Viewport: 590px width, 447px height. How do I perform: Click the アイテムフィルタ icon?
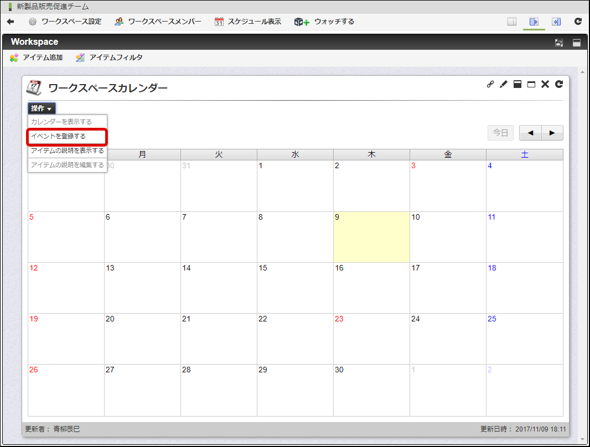80,58
